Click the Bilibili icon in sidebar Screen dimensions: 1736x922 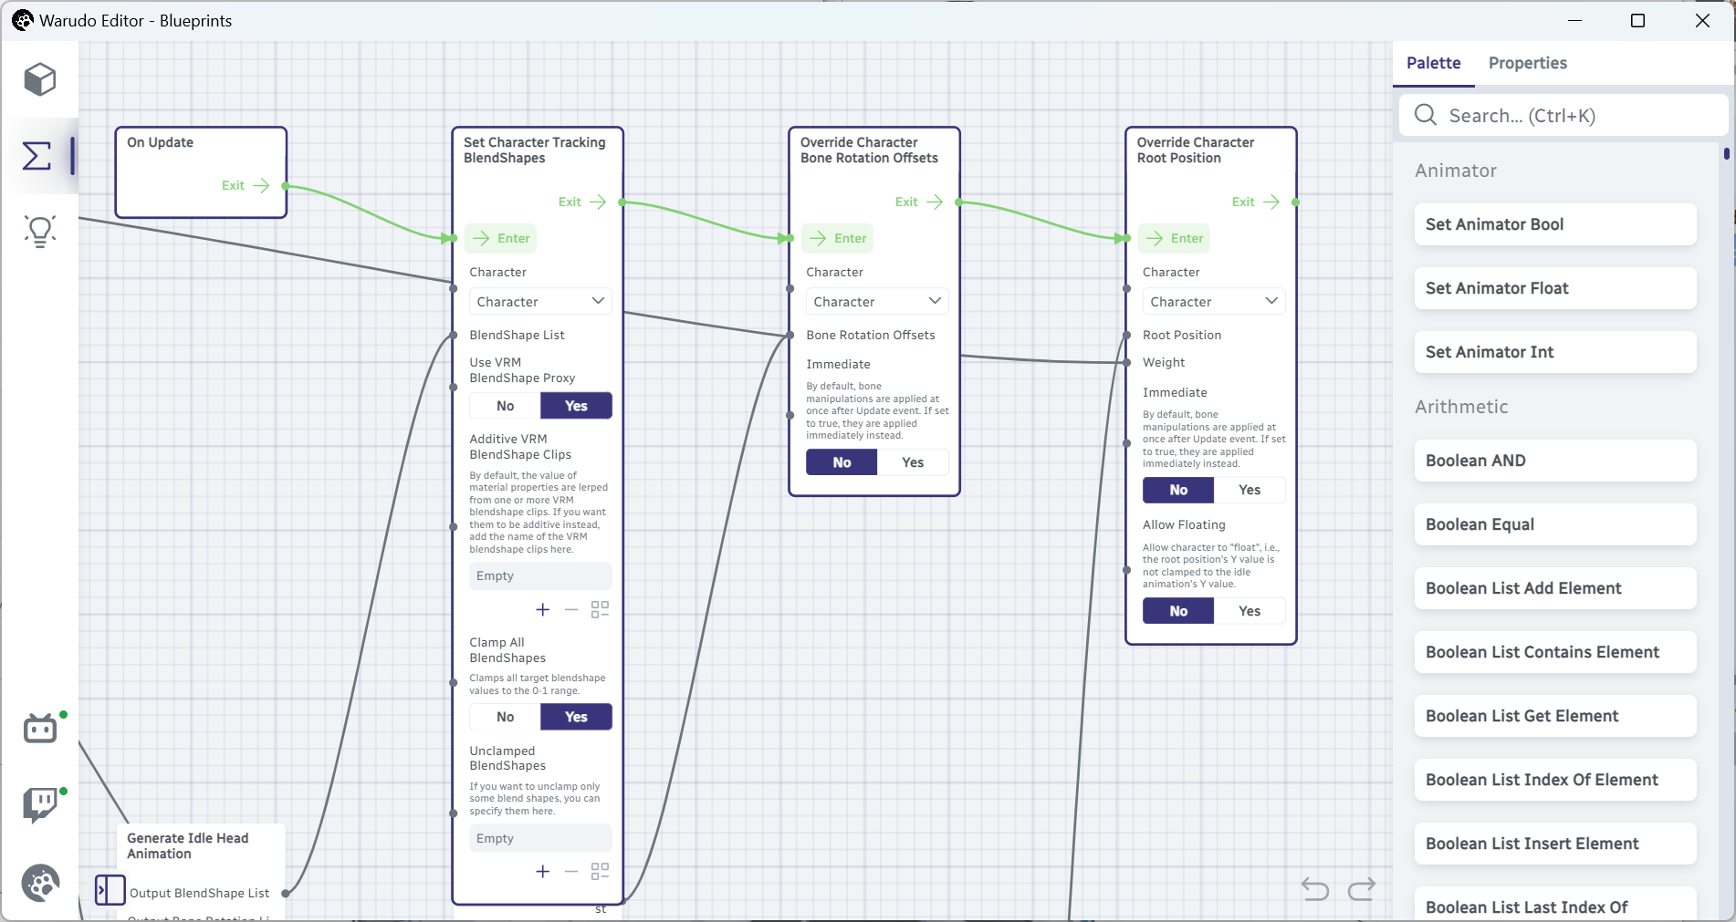coord(40,728)
